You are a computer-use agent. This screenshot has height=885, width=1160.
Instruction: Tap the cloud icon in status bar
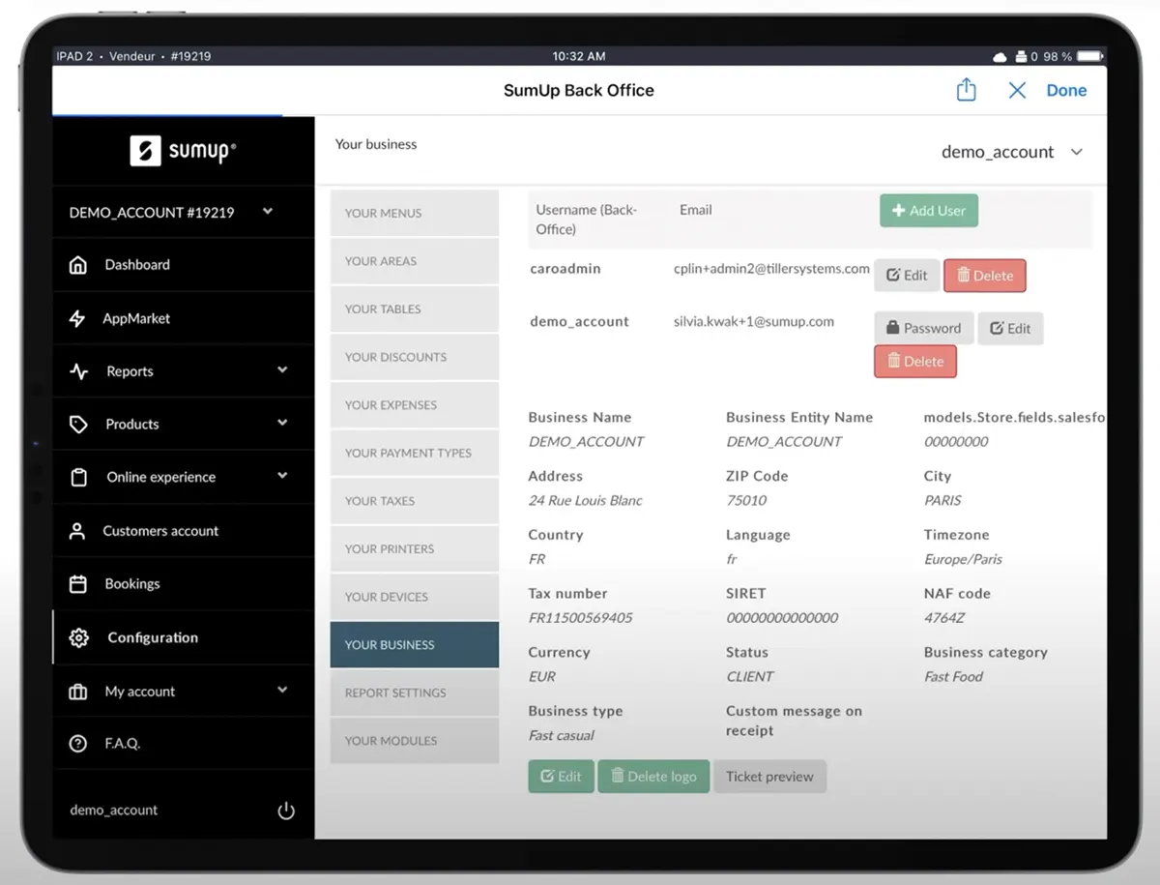[x=1000, y=57]
